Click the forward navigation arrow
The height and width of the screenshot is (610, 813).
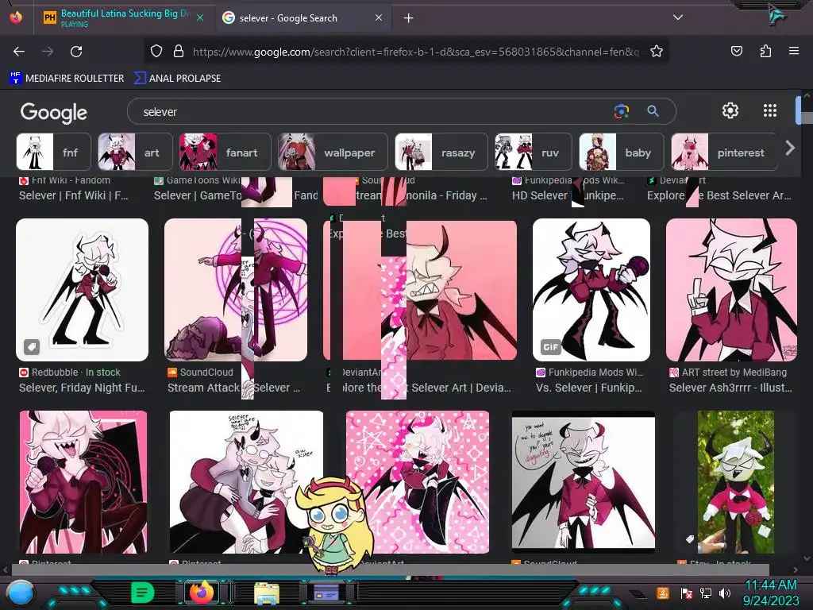point(48,52)
